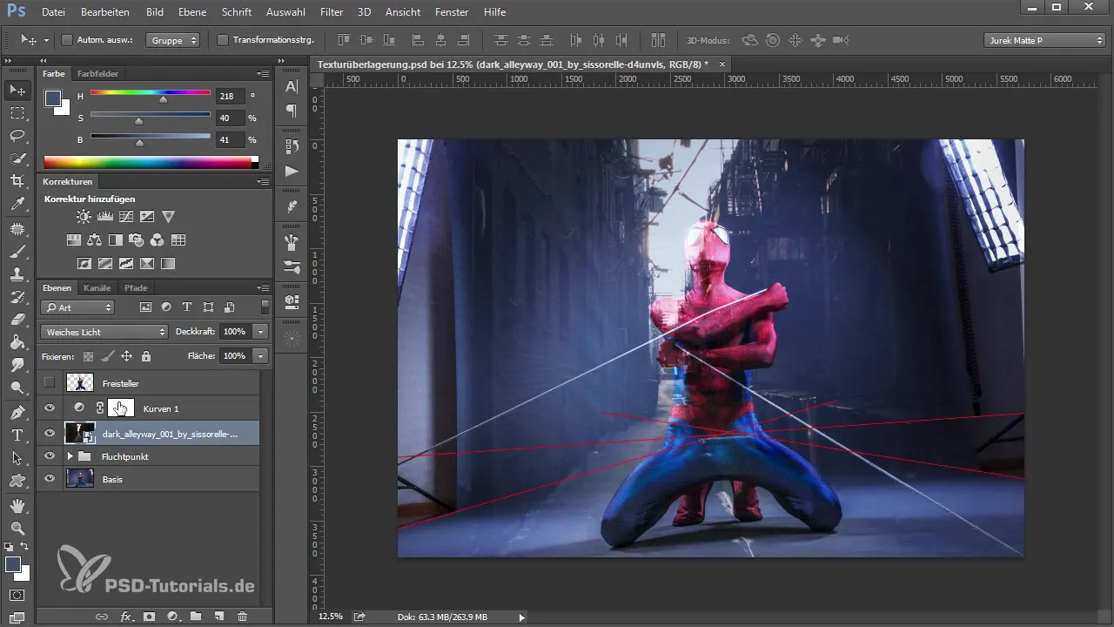Open the Bearbeiten menu

tap(104, 12)
